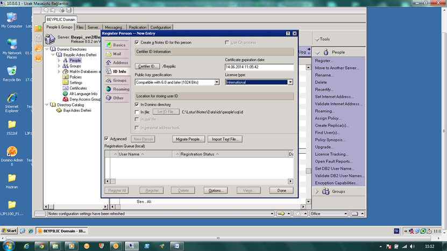Switch to the Replication tab
The height and width of the screenshot is (251, 447).
coord(137,27)
